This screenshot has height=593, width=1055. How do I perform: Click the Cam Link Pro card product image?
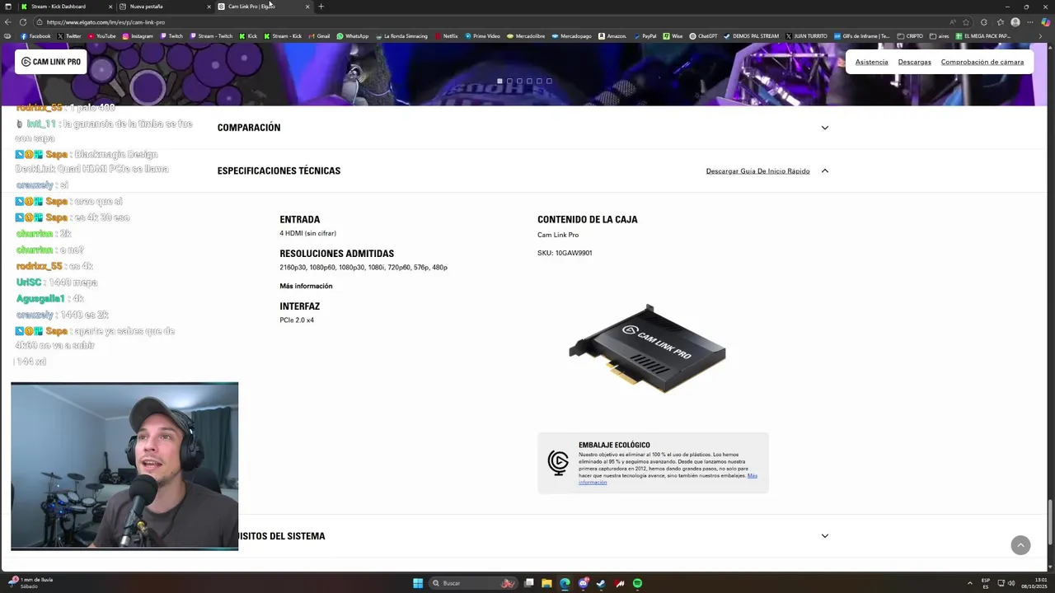point(647,349)
